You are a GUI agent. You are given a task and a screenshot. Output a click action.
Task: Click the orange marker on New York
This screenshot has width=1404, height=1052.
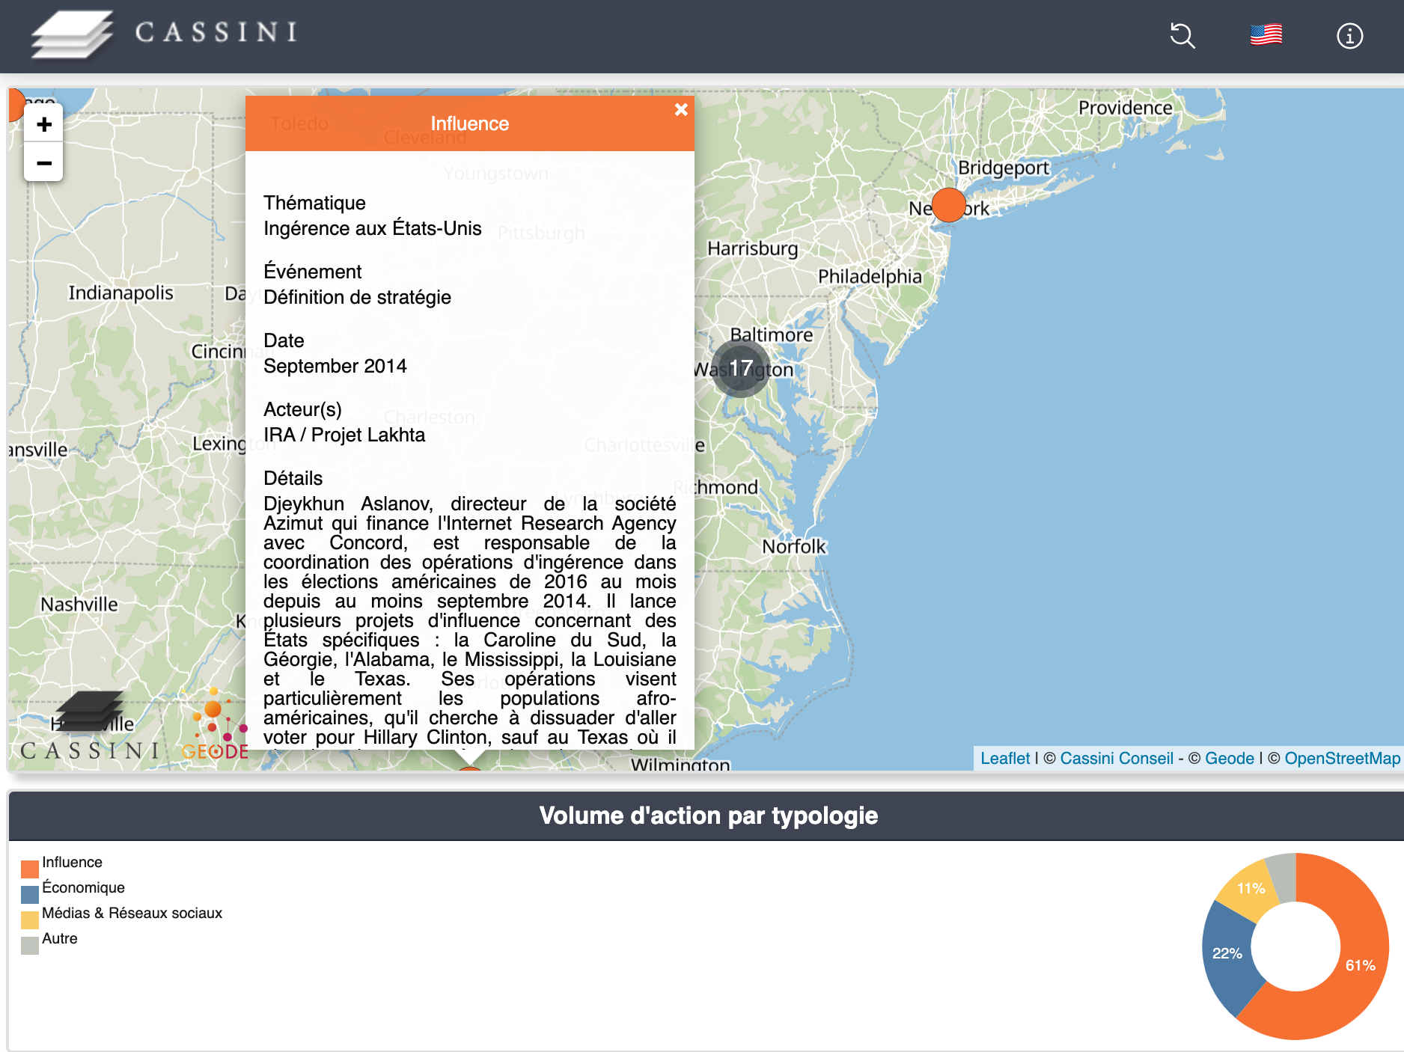point(948,205)
